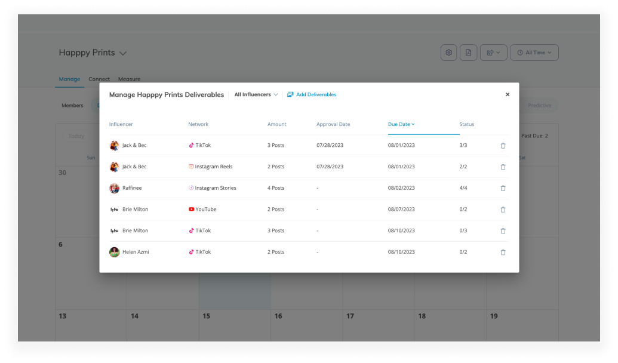
Task: Click the Instagram Reels icon
Action: point(190,167)
